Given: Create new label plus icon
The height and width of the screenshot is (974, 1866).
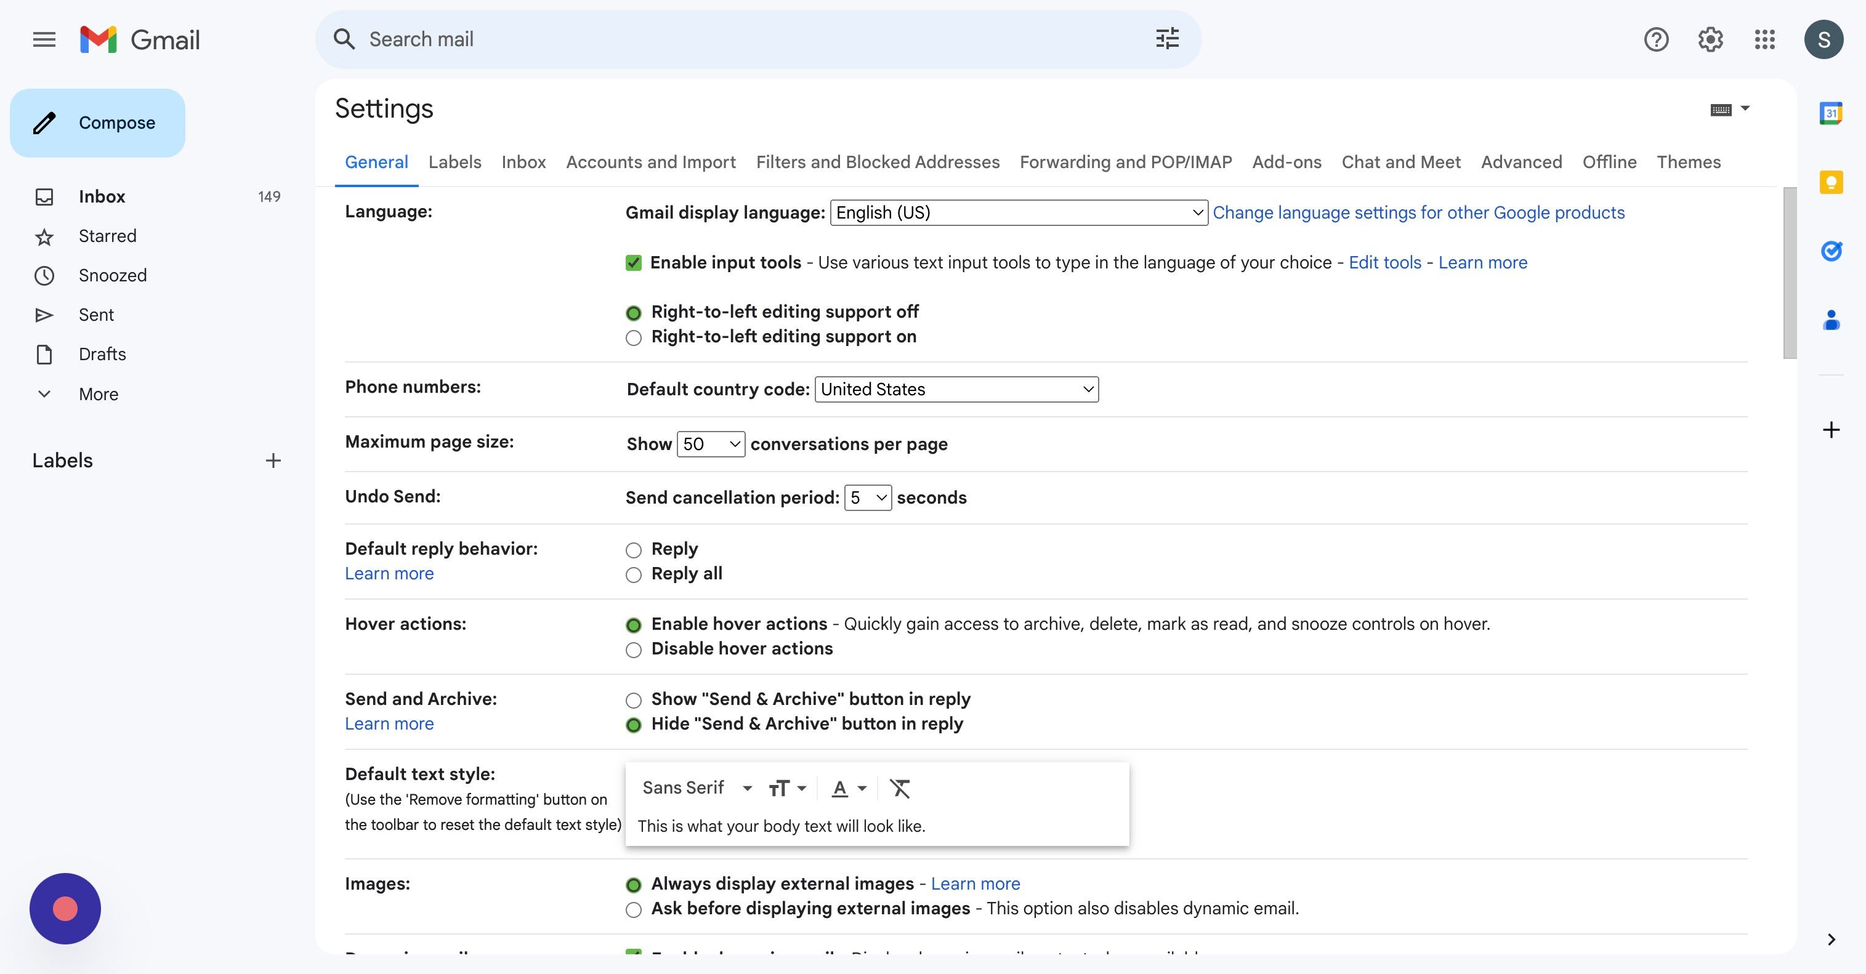Looking at the screenshot, I should pos(273,461).
